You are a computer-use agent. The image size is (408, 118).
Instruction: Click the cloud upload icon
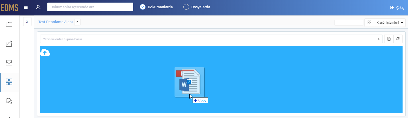click(45, 53)
